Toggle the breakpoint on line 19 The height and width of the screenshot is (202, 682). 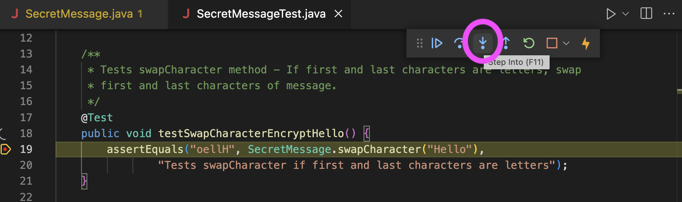click(x=6, y=149)
